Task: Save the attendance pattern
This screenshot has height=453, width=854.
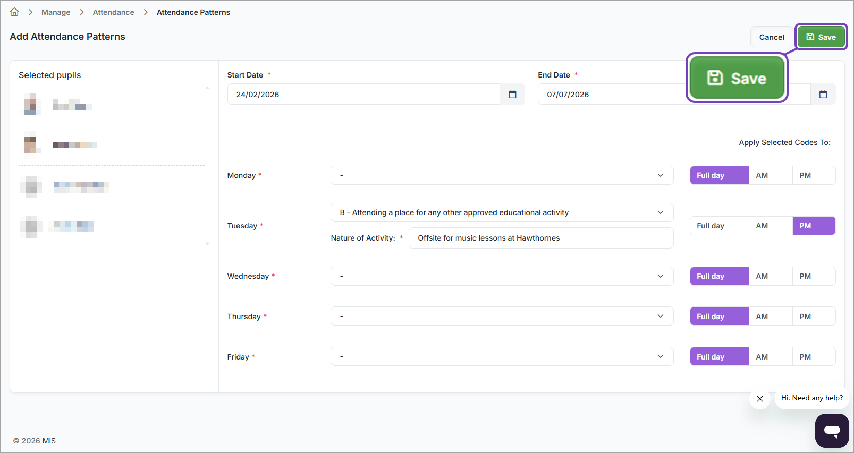Action: coord(821,37)
